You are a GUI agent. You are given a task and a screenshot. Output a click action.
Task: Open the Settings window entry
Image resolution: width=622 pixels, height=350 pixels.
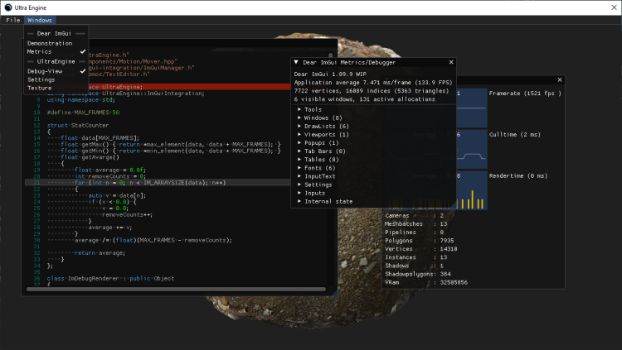click(x=41, y=79)
